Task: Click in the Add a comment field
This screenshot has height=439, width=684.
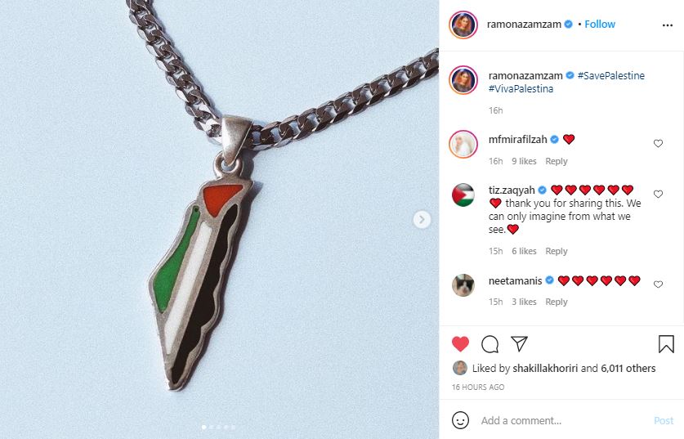Action: [x=563, y=421]
